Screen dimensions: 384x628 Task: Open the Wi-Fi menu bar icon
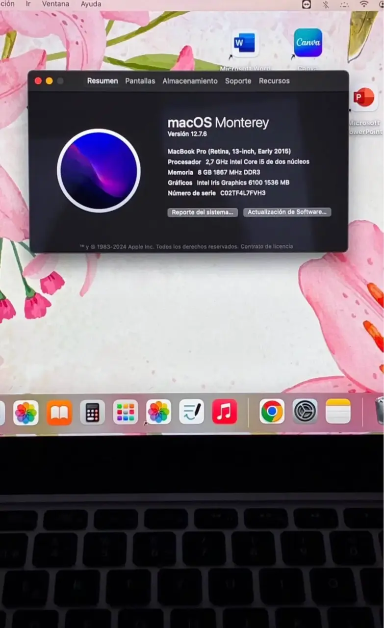(x=364, y=4)
